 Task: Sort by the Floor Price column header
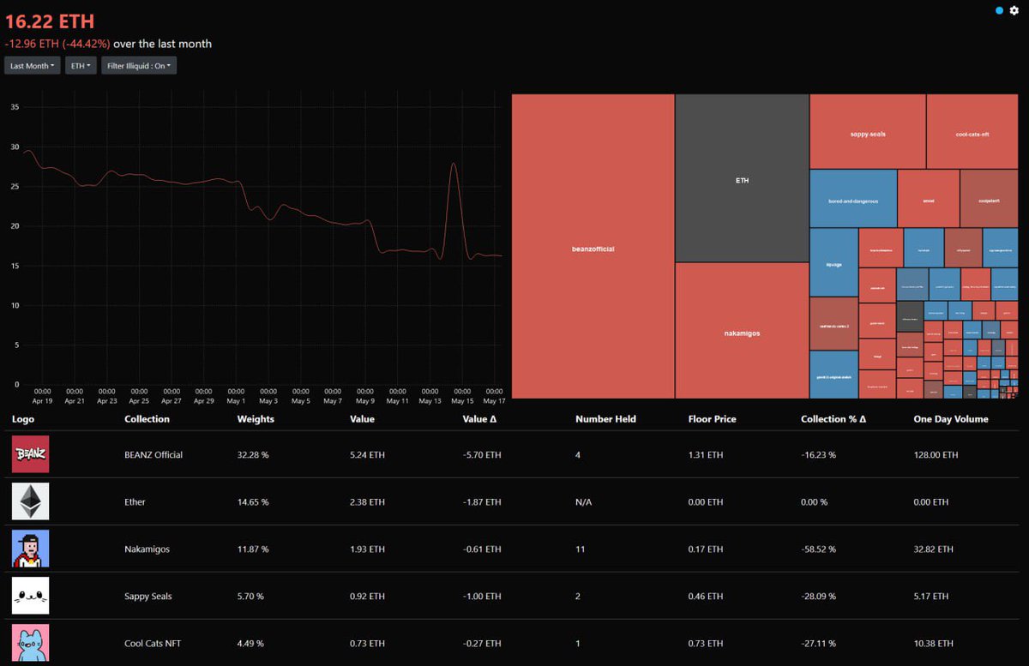712,419
